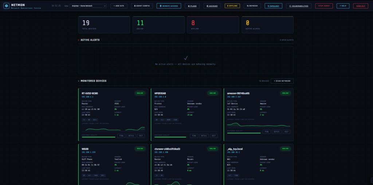The height and width of the screenshot is (185, 373).
Task: Click the Scan Network button
Action: click(x=282, y=81)
